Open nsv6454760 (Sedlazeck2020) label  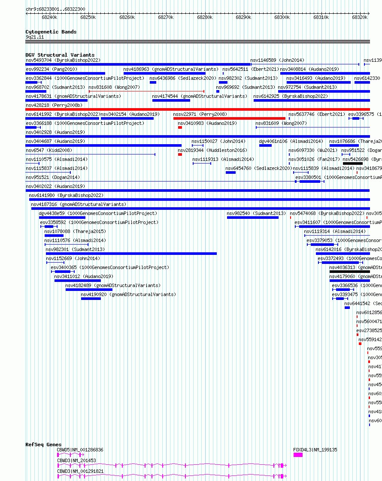tap(259, 168)
